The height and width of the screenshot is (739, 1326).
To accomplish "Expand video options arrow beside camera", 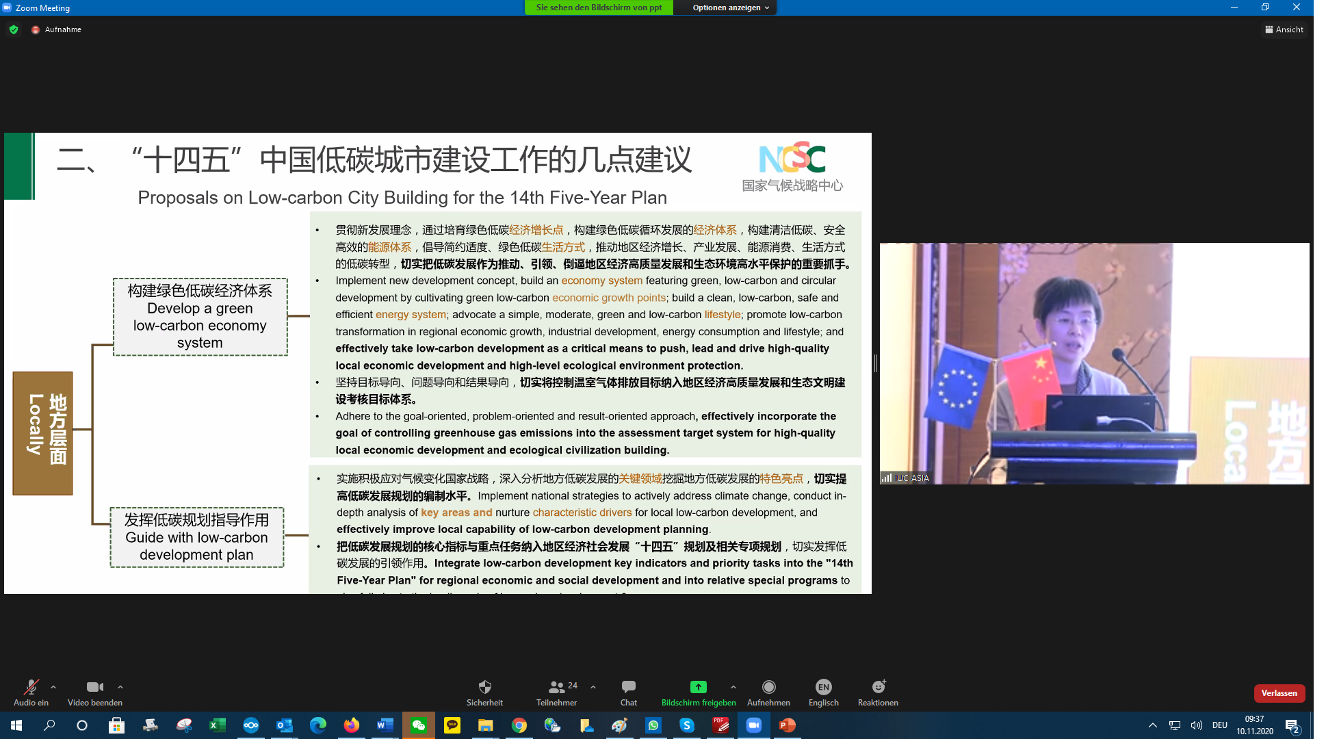I will 120,687.
